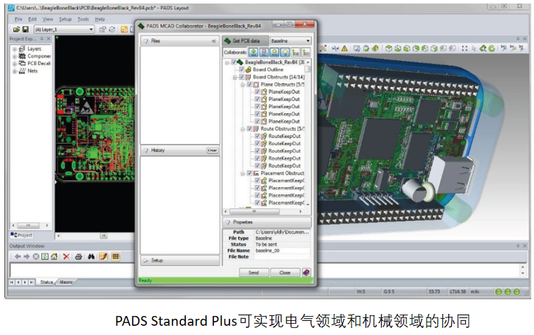Collapse the Plane Obstructs tree node
The height and width of the screenshot is (335, 534).
click(243, 85)
